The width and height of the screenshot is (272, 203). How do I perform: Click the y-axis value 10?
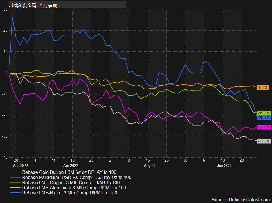point(5,51)
